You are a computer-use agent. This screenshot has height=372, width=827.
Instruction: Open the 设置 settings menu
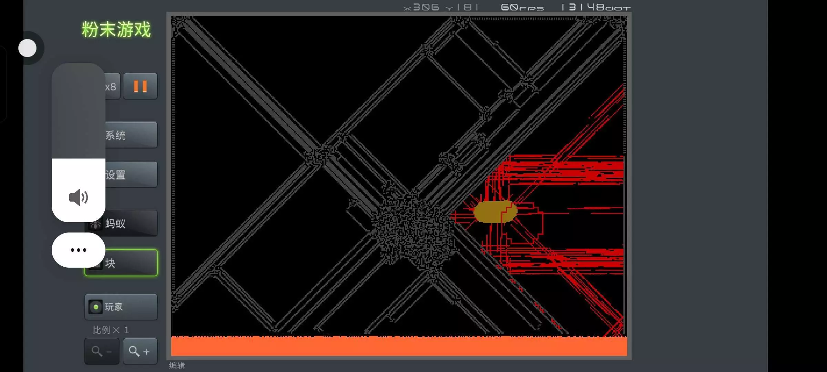tap(131, 175)
